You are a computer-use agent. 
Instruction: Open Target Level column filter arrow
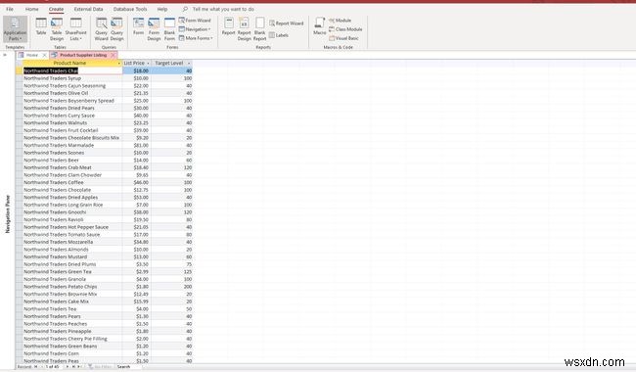click(189, 64)
